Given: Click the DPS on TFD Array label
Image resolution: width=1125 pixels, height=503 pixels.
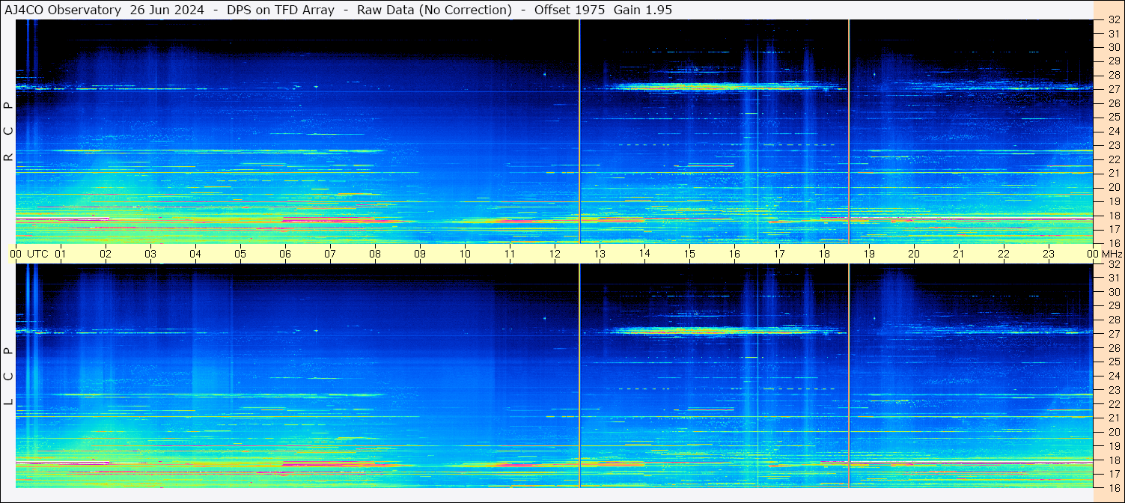Looking at the screenshot, I should [281, 10].
